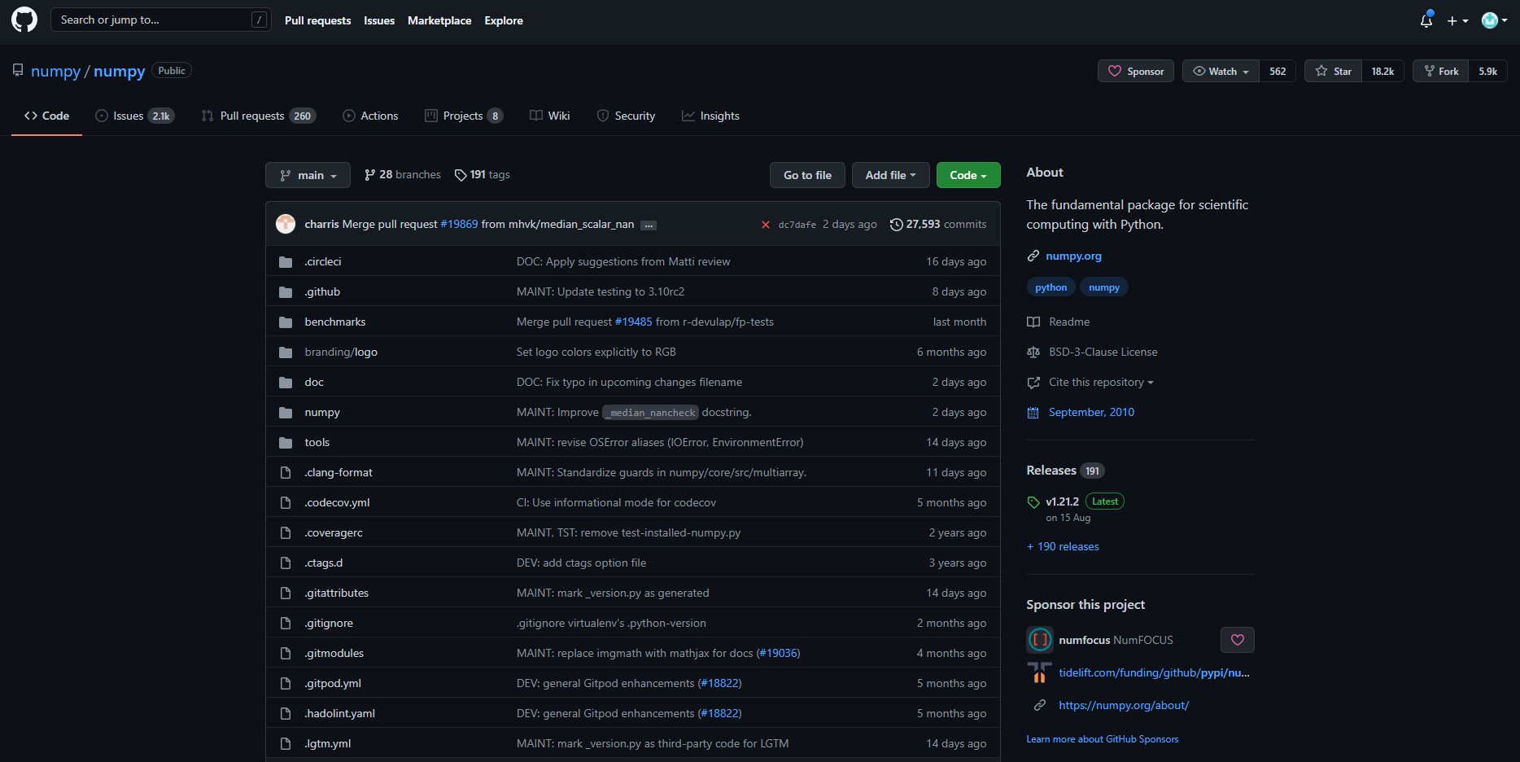Image resolution: width=1520 pixels, height=762 pixels.
Task: Open the https://numpy.org/about/ link
Action: coord(1124,706)
